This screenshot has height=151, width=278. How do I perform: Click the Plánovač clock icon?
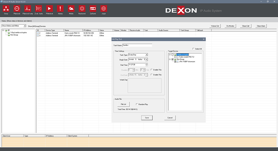pyautogui.click(x=17, y=9)
